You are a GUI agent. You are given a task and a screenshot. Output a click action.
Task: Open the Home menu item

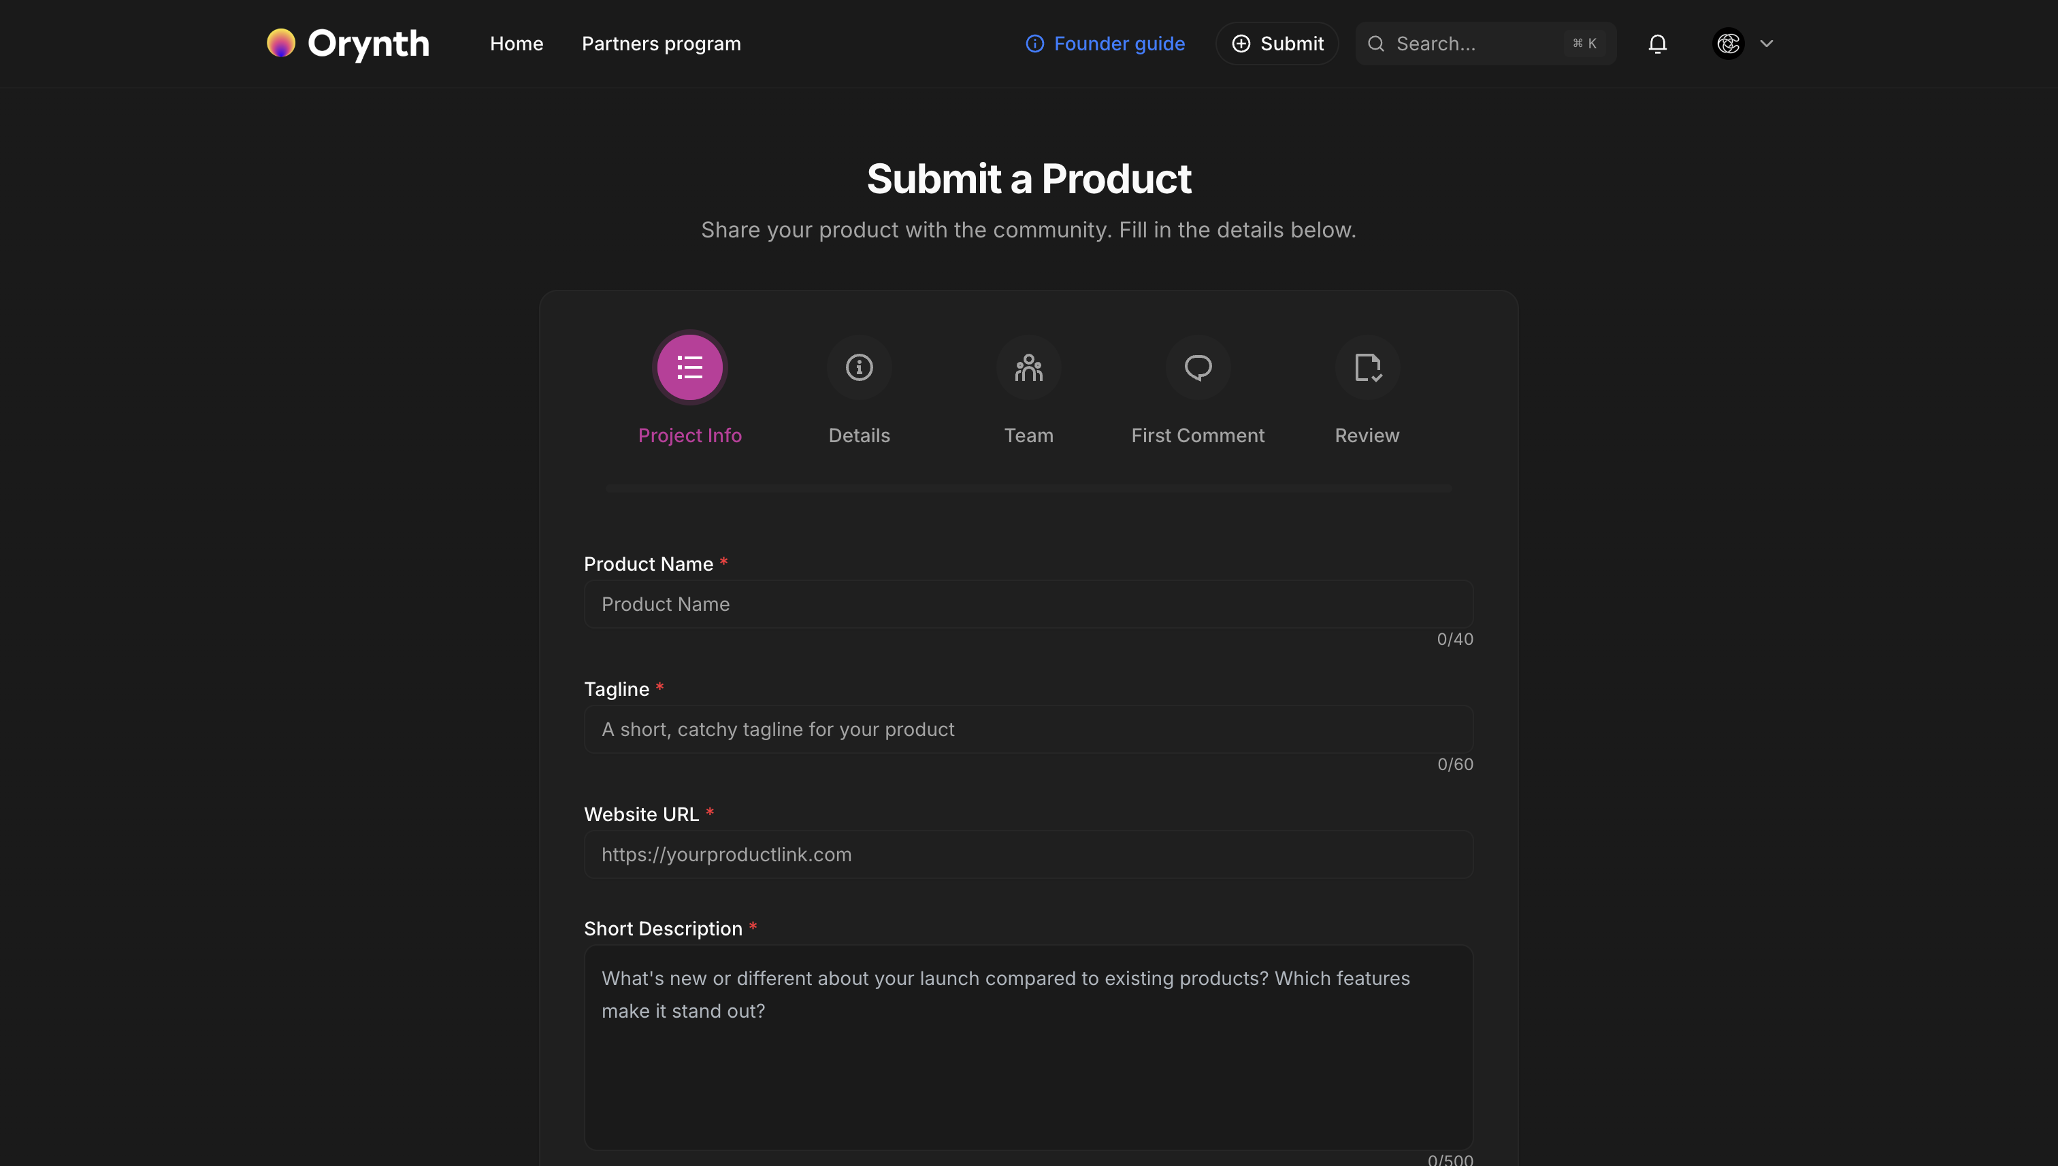point(516,44)
